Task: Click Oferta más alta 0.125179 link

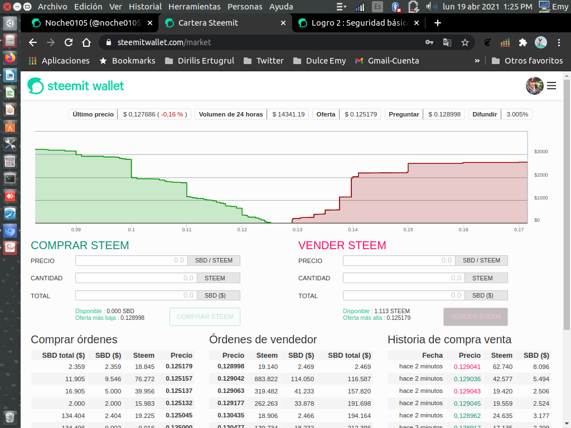Action: click(376, 318)
